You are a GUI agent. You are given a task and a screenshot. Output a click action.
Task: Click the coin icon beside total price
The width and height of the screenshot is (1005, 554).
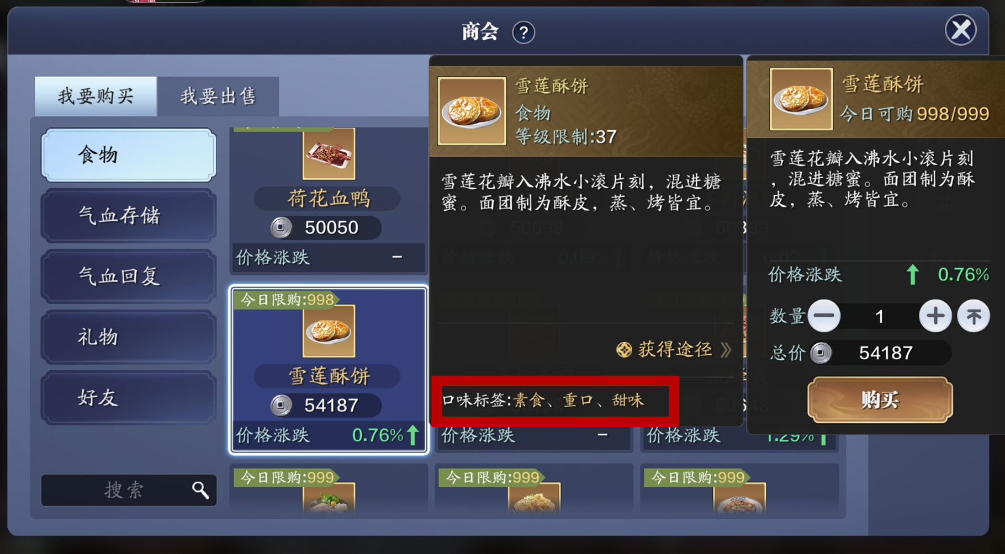pyautogui.click(x=821, y=353)
